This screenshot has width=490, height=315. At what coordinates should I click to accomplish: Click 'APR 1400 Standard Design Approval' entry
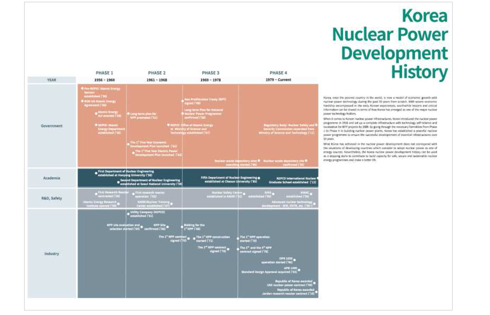point(270,270)
